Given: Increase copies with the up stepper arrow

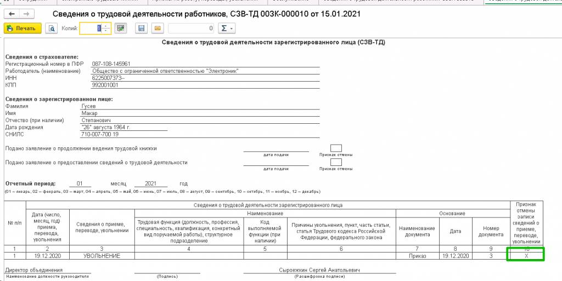Looking at the screenshot, I should tap(106, 26).
